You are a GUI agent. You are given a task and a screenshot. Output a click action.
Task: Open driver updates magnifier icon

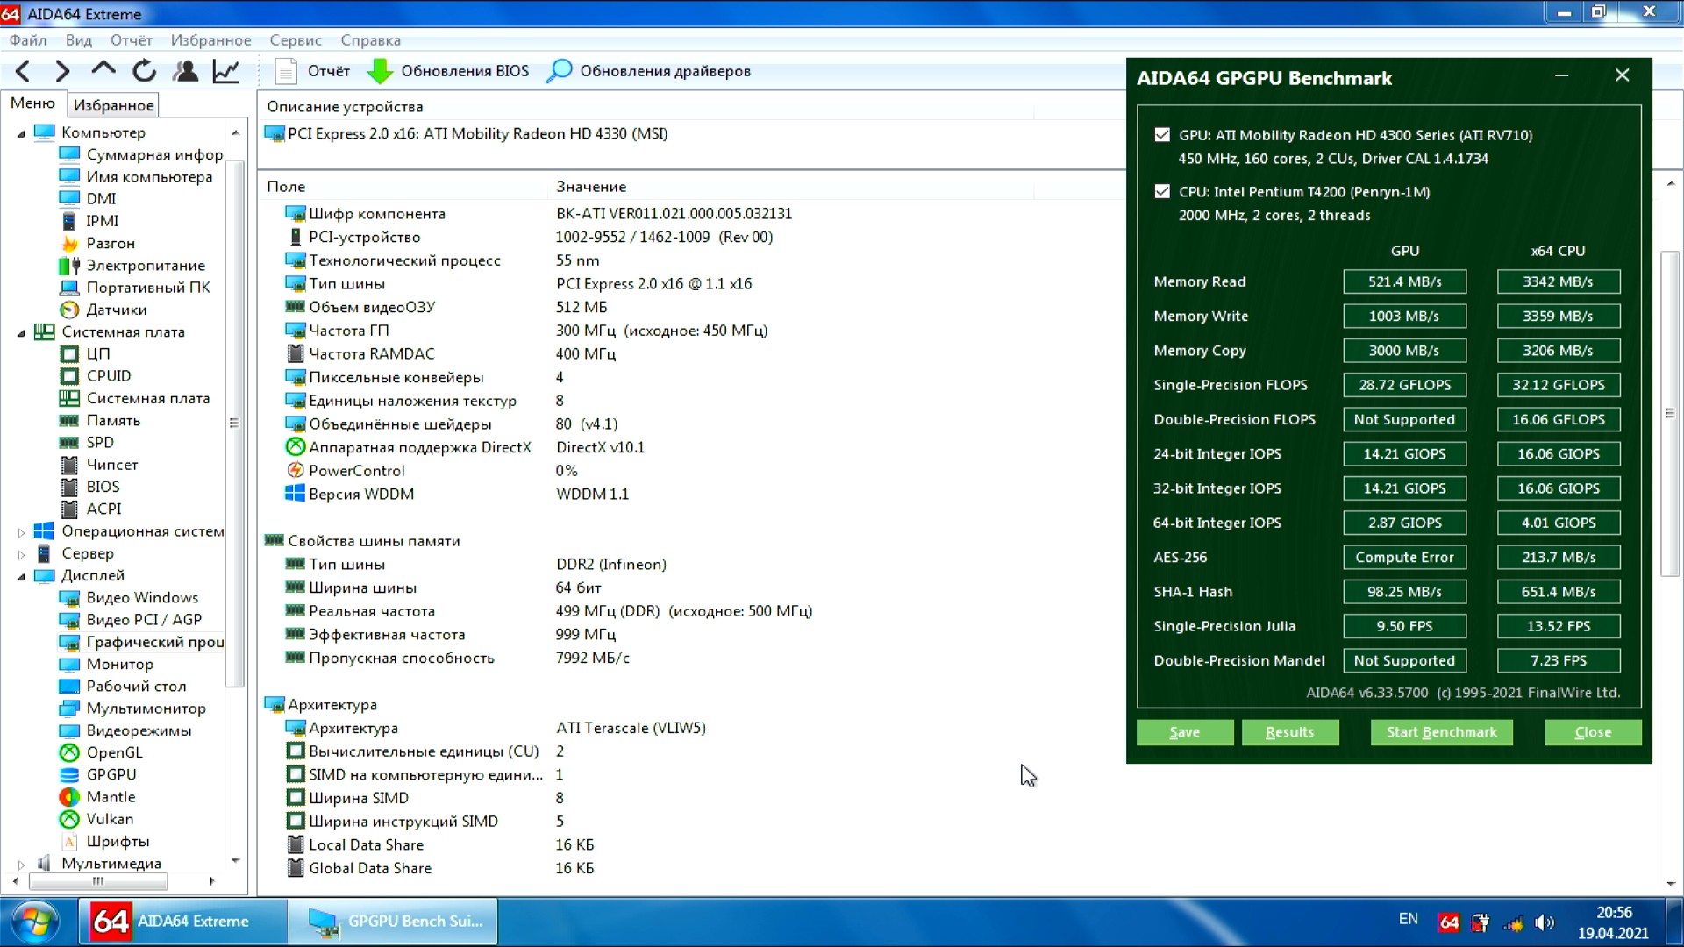click(x=559, y=71)
